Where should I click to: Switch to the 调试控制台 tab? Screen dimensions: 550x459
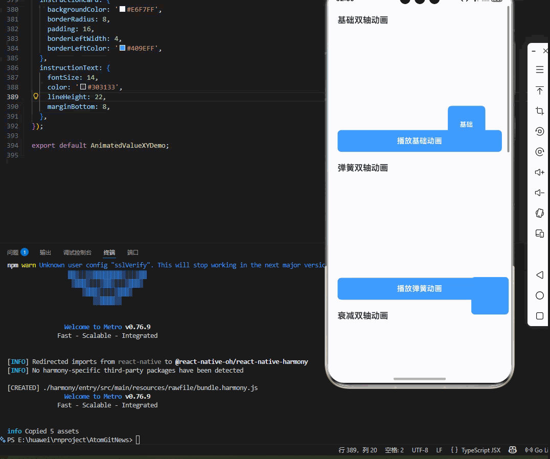click(77, 253)
